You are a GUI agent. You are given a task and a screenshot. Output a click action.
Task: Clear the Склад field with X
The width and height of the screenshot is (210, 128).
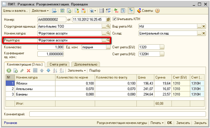click(203, 33)
